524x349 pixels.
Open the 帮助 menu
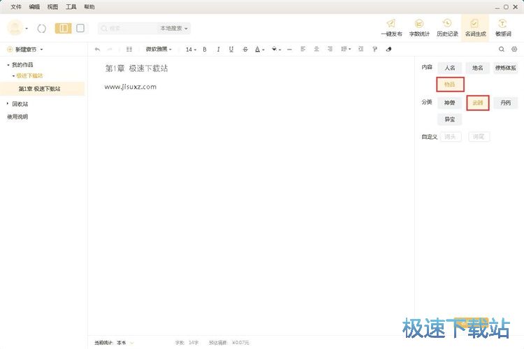(x=89, y=7)
